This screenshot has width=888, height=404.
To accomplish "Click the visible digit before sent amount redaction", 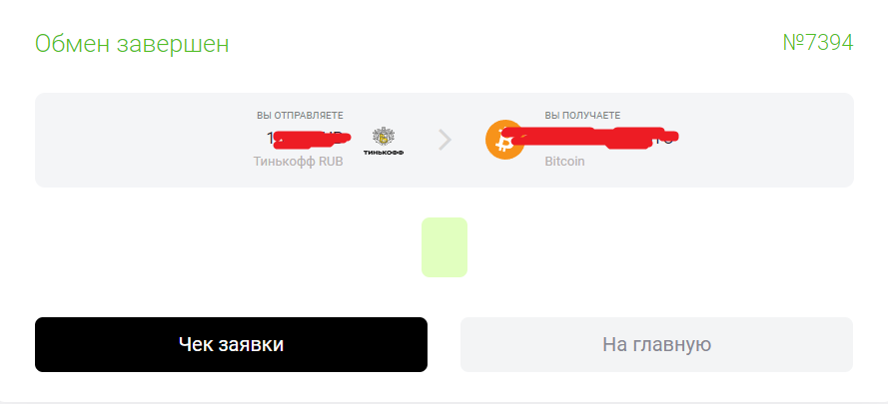I will pos(270,138).
